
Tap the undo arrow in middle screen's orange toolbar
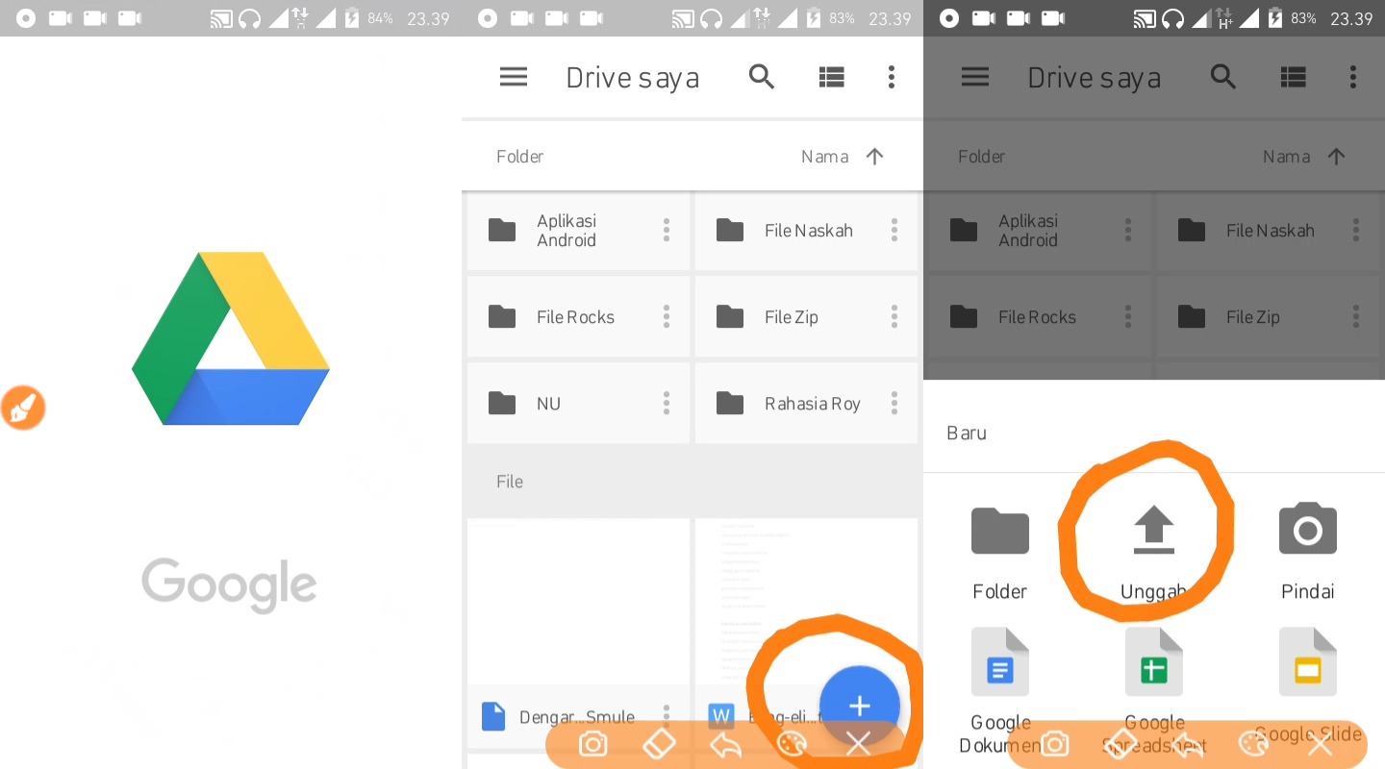(725, 744)
